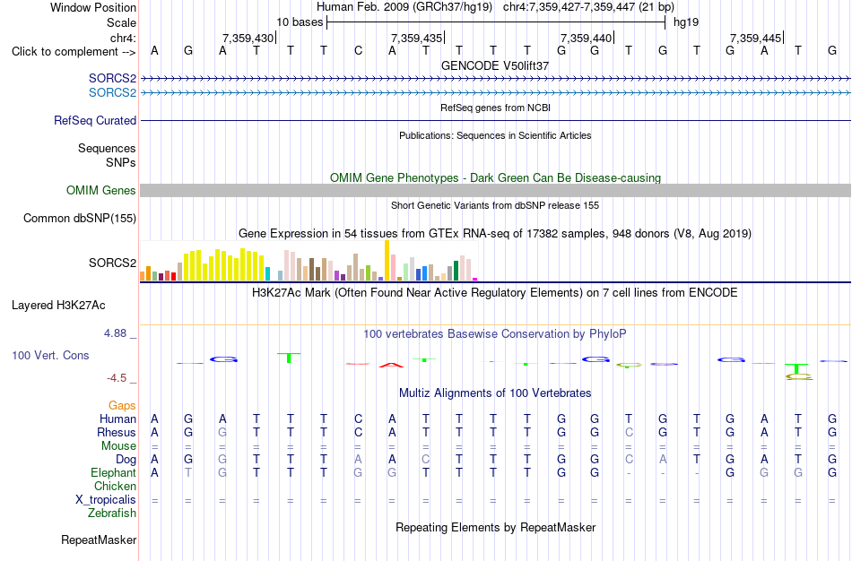This screenshot has height=561, width=852.
Task: Click position marker 7,359,430
Action: point(248,38)
